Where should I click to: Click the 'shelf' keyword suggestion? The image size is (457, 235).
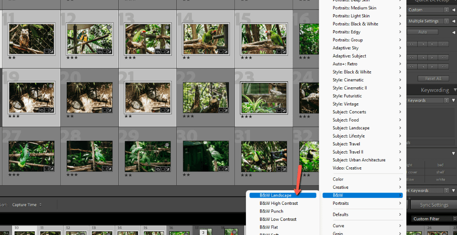coord(441,172)
